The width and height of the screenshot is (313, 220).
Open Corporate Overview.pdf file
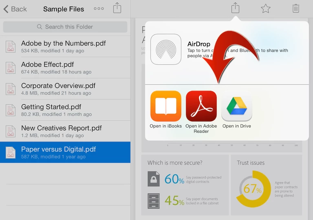[65, 89]
